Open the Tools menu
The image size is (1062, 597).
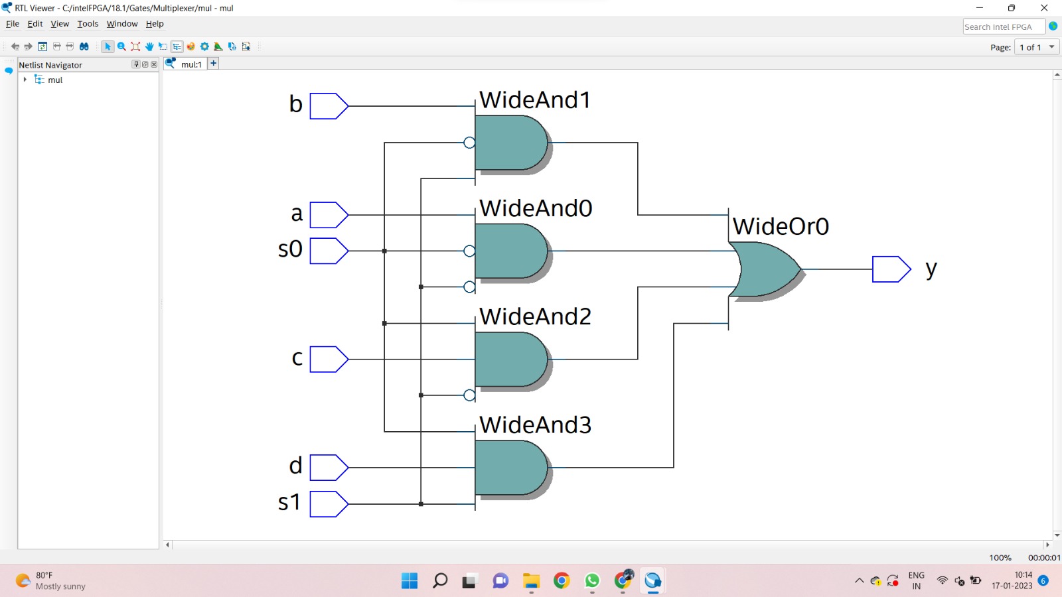tap(88, 24)
